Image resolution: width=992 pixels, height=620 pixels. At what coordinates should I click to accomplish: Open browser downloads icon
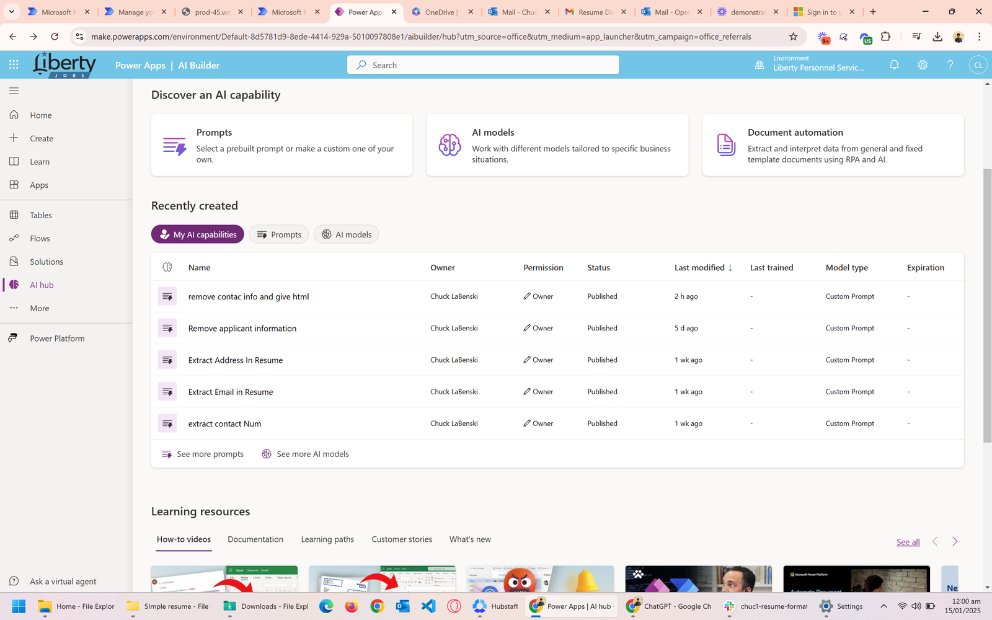[937, 37]
